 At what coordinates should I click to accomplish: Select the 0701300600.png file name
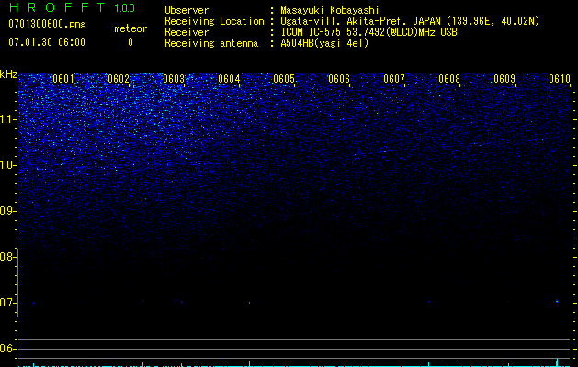pyautogui.click(x=47, y=25)
